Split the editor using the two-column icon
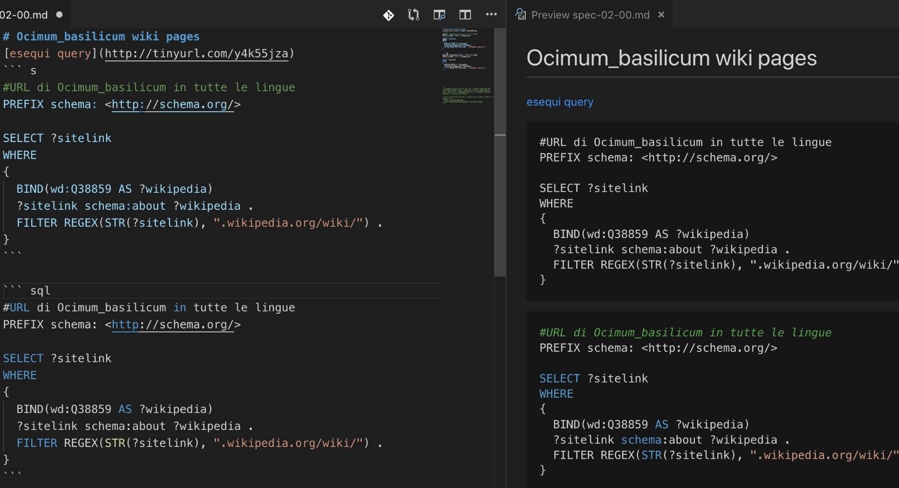Image resolution: width=899 pixels, height=488 pixels. [x=465, y=15]
